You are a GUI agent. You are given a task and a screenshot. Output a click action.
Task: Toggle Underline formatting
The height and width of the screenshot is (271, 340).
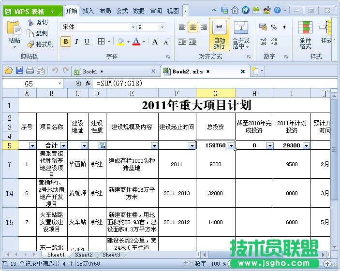click(x=87, y=42)
